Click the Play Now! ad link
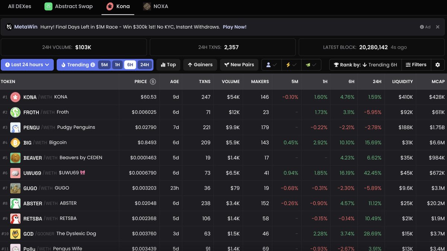 point(234,27)
